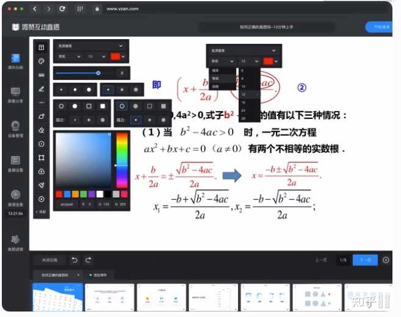This screenshot has height=317, width=401.
Task: Choose filled white square in left shape panel
Action: [103, 106]
